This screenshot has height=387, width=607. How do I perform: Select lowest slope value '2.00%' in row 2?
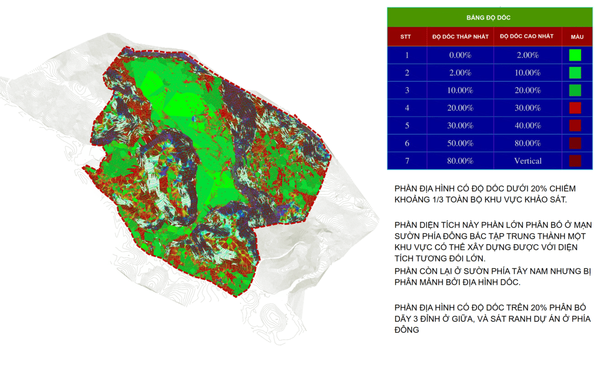[x=461, y=73]
